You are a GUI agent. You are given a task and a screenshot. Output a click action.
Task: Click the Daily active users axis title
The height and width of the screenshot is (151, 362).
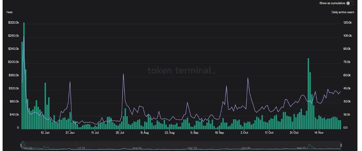click(343, 12)
